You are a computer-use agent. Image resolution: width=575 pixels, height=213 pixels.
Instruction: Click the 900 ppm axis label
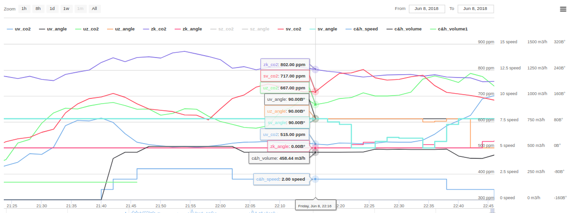pyautogui.click(x=486, y=42)
